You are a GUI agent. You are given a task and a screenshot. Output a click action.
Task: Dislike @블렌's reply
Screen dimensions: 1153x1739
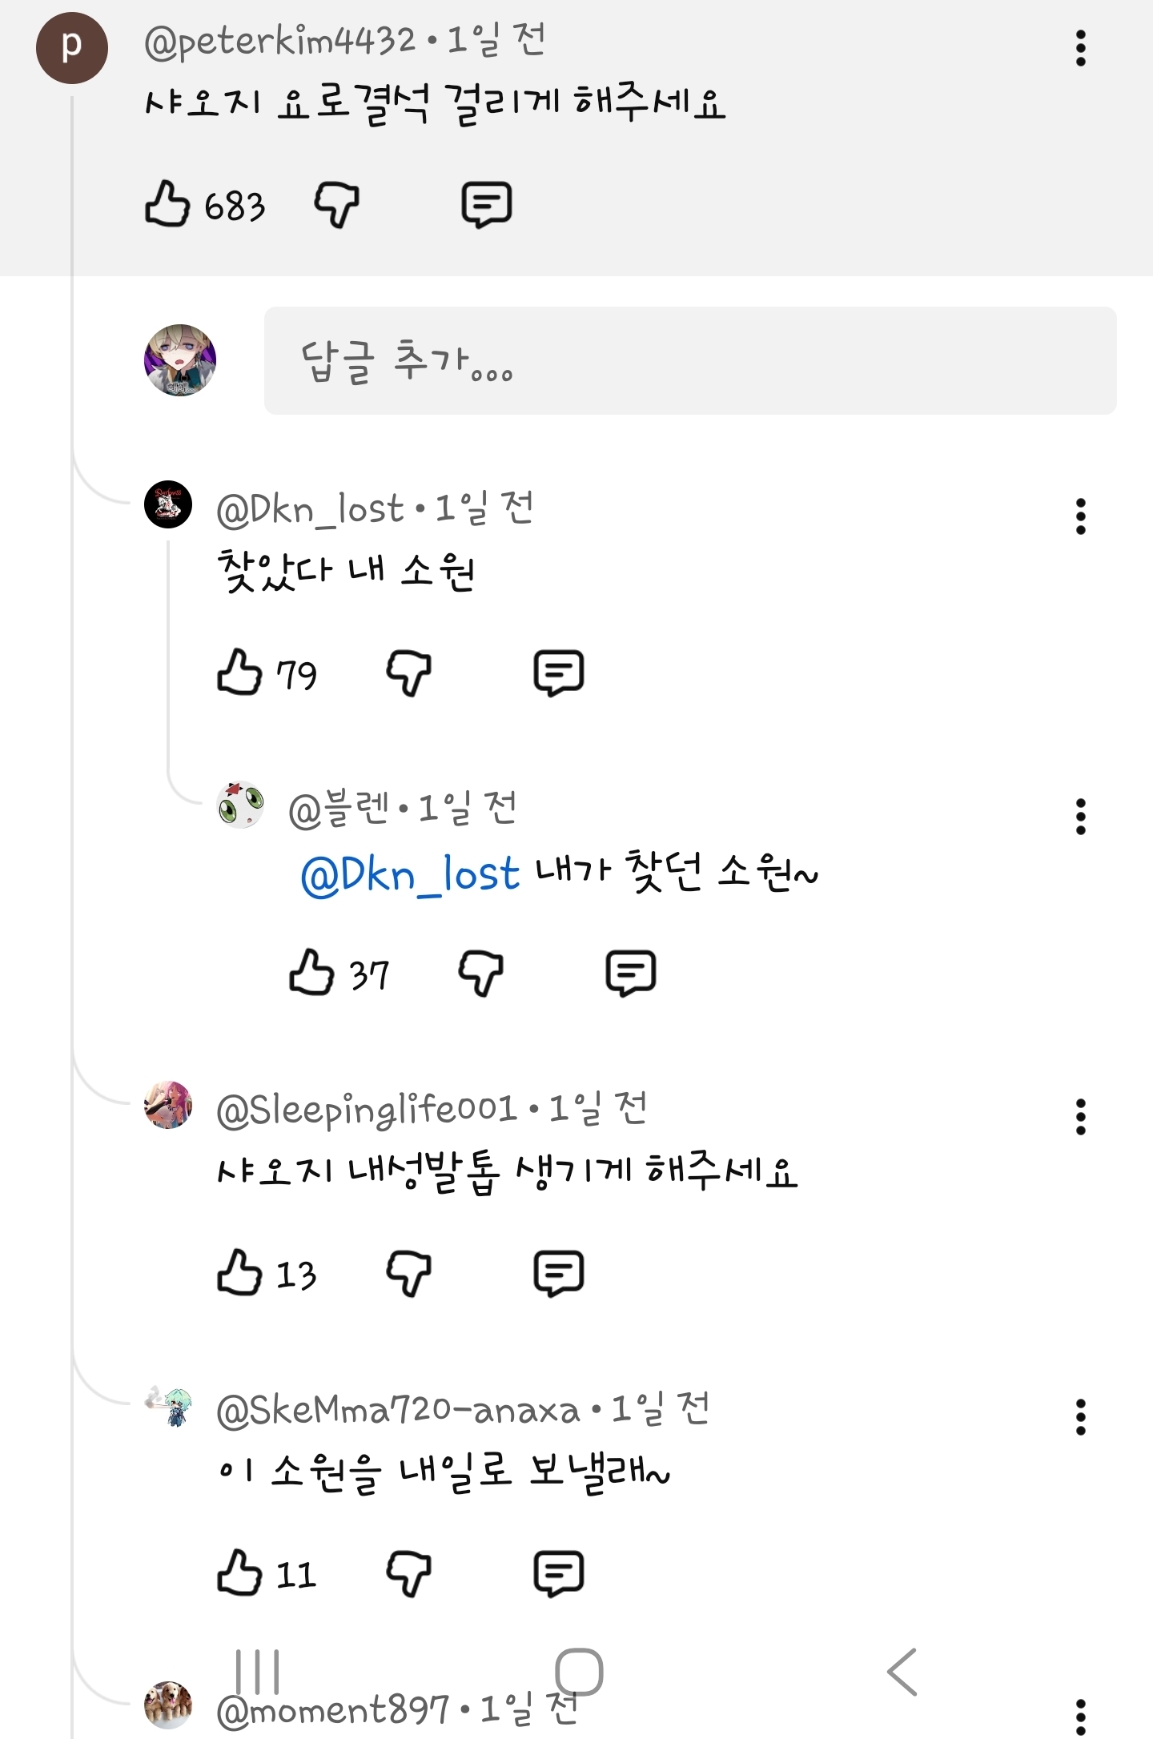click(480, 973)
